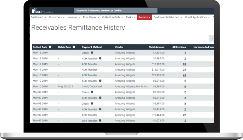Click info icon on $2,215.00 ACH Transfer row
Screen dimensions: 243x140
(x=100, y=98)
